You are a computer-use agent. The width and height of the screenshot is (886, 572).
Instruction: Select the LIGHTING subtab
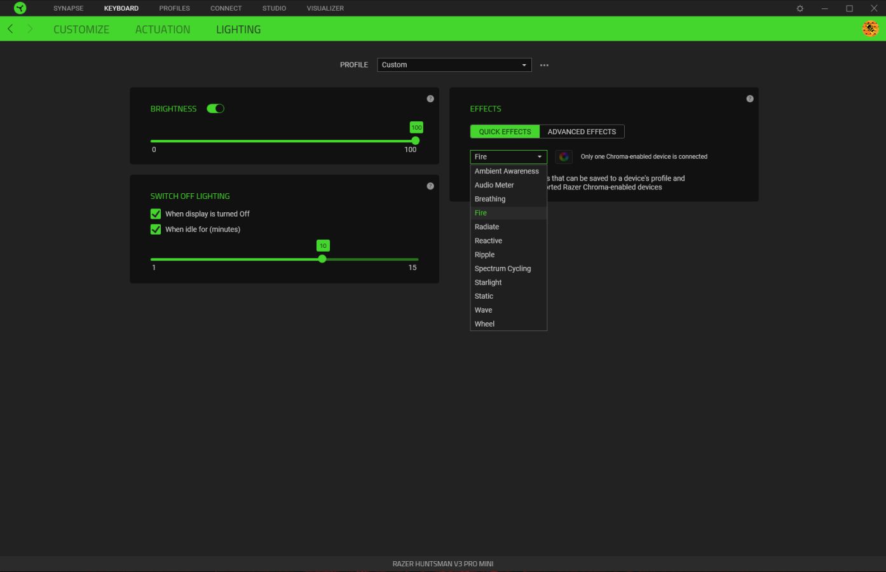click(x=238, y=29)
